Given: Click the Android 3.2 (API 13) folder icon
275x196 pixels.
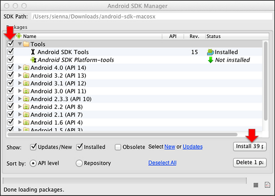Looking at the screenshot, I should point(26,75).
